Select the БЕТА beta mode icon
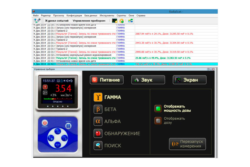The width and height of the screenshot is (250, 167). pyautogui.click(x=98, y=109)
